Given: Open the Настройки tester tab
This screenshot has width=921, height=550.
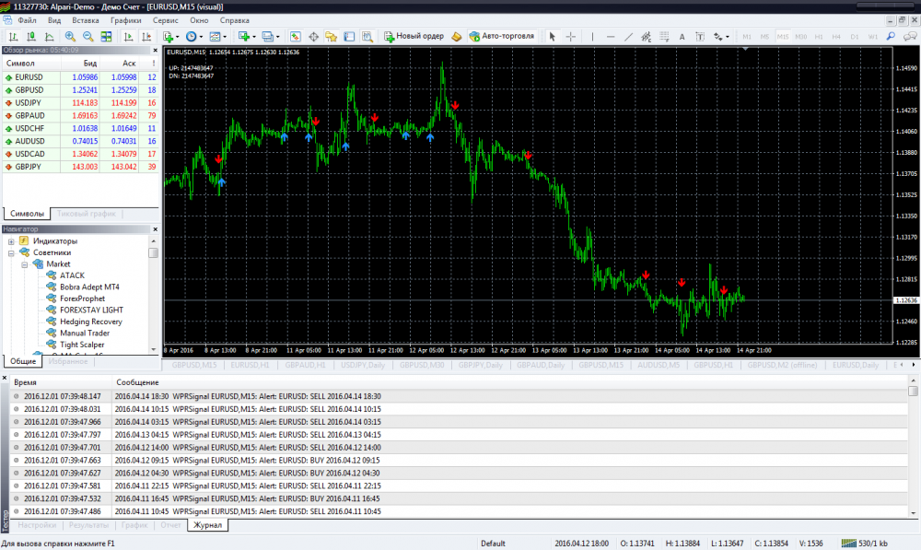Looking at the screenshot, I should 37,525.
